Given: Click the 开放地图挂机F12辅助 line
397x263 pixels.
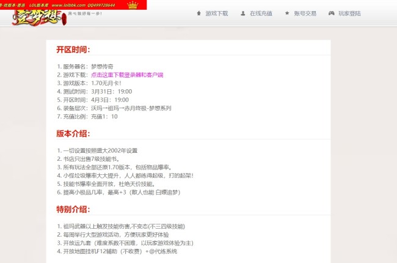Looking at the screenshot, I should [x=117, y=251].
